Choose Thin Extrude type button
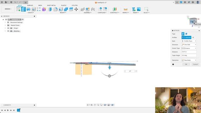The image size is (201, 113). [x=186, y=34]
